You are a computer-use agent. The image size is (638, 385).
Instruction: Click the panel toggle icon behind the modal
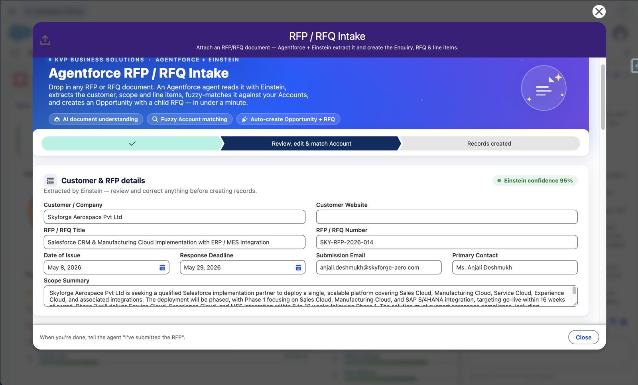pos(635,66)
